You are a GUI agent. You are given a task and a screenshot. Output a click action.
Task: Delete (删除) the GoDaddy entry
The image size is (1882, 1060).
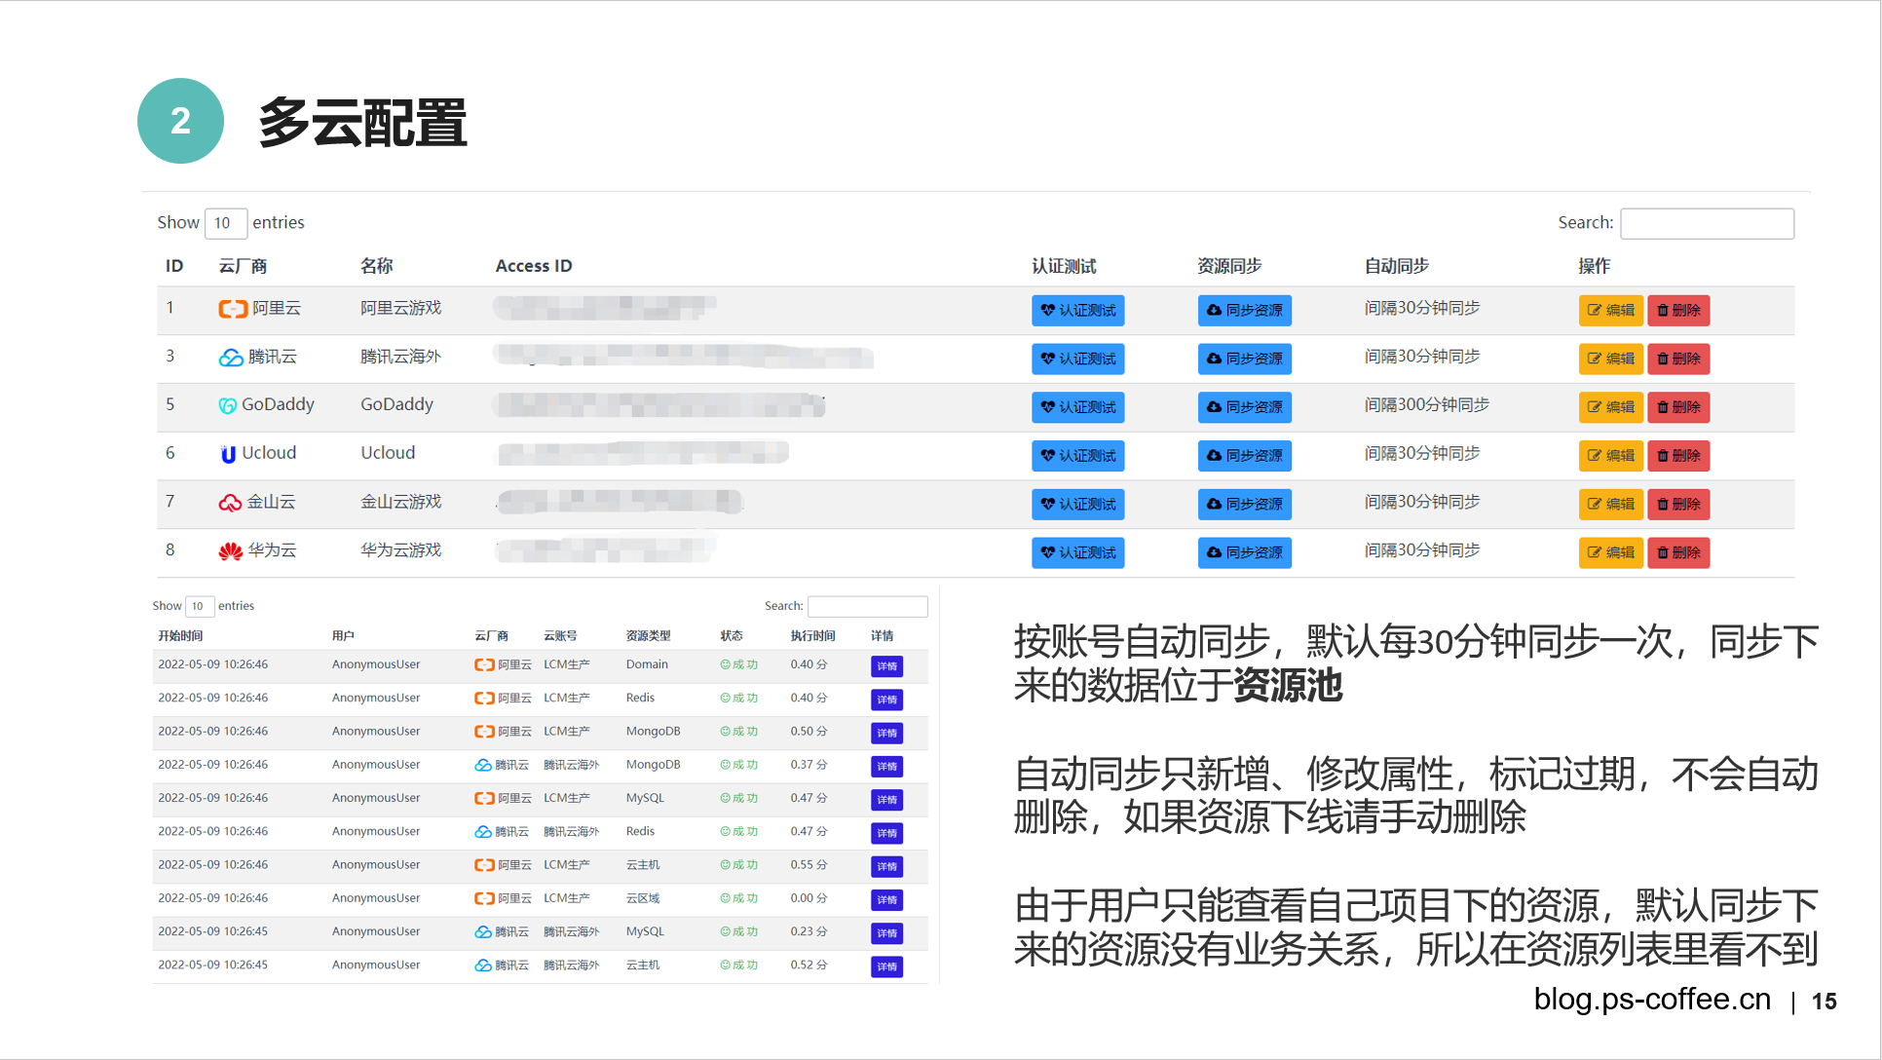point(1678,407)
